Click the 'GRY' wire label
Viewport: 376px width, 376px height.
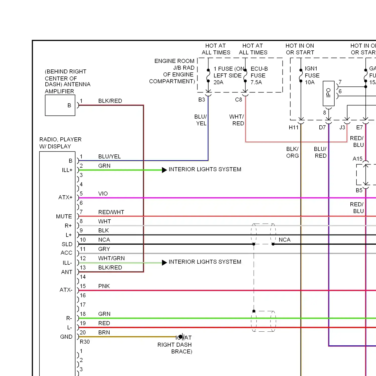click(x=104, y=249)
